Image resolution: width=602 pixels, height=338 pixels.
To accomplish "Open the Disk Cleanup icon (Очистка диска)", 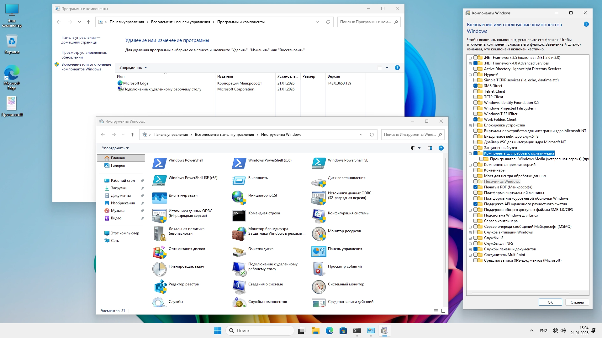I will (x=239, y=251).
